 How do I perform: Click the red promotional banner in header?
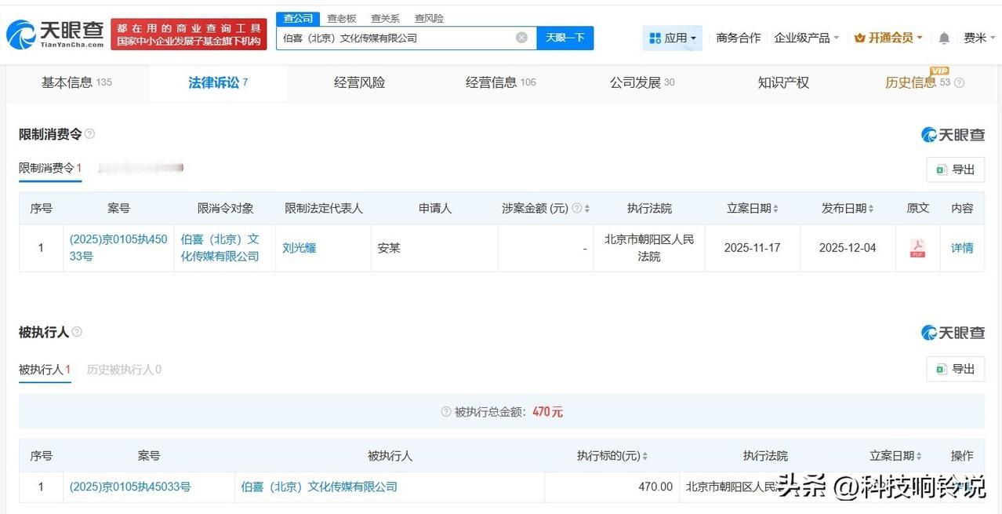pyautogui.click(x=188, y=35)
